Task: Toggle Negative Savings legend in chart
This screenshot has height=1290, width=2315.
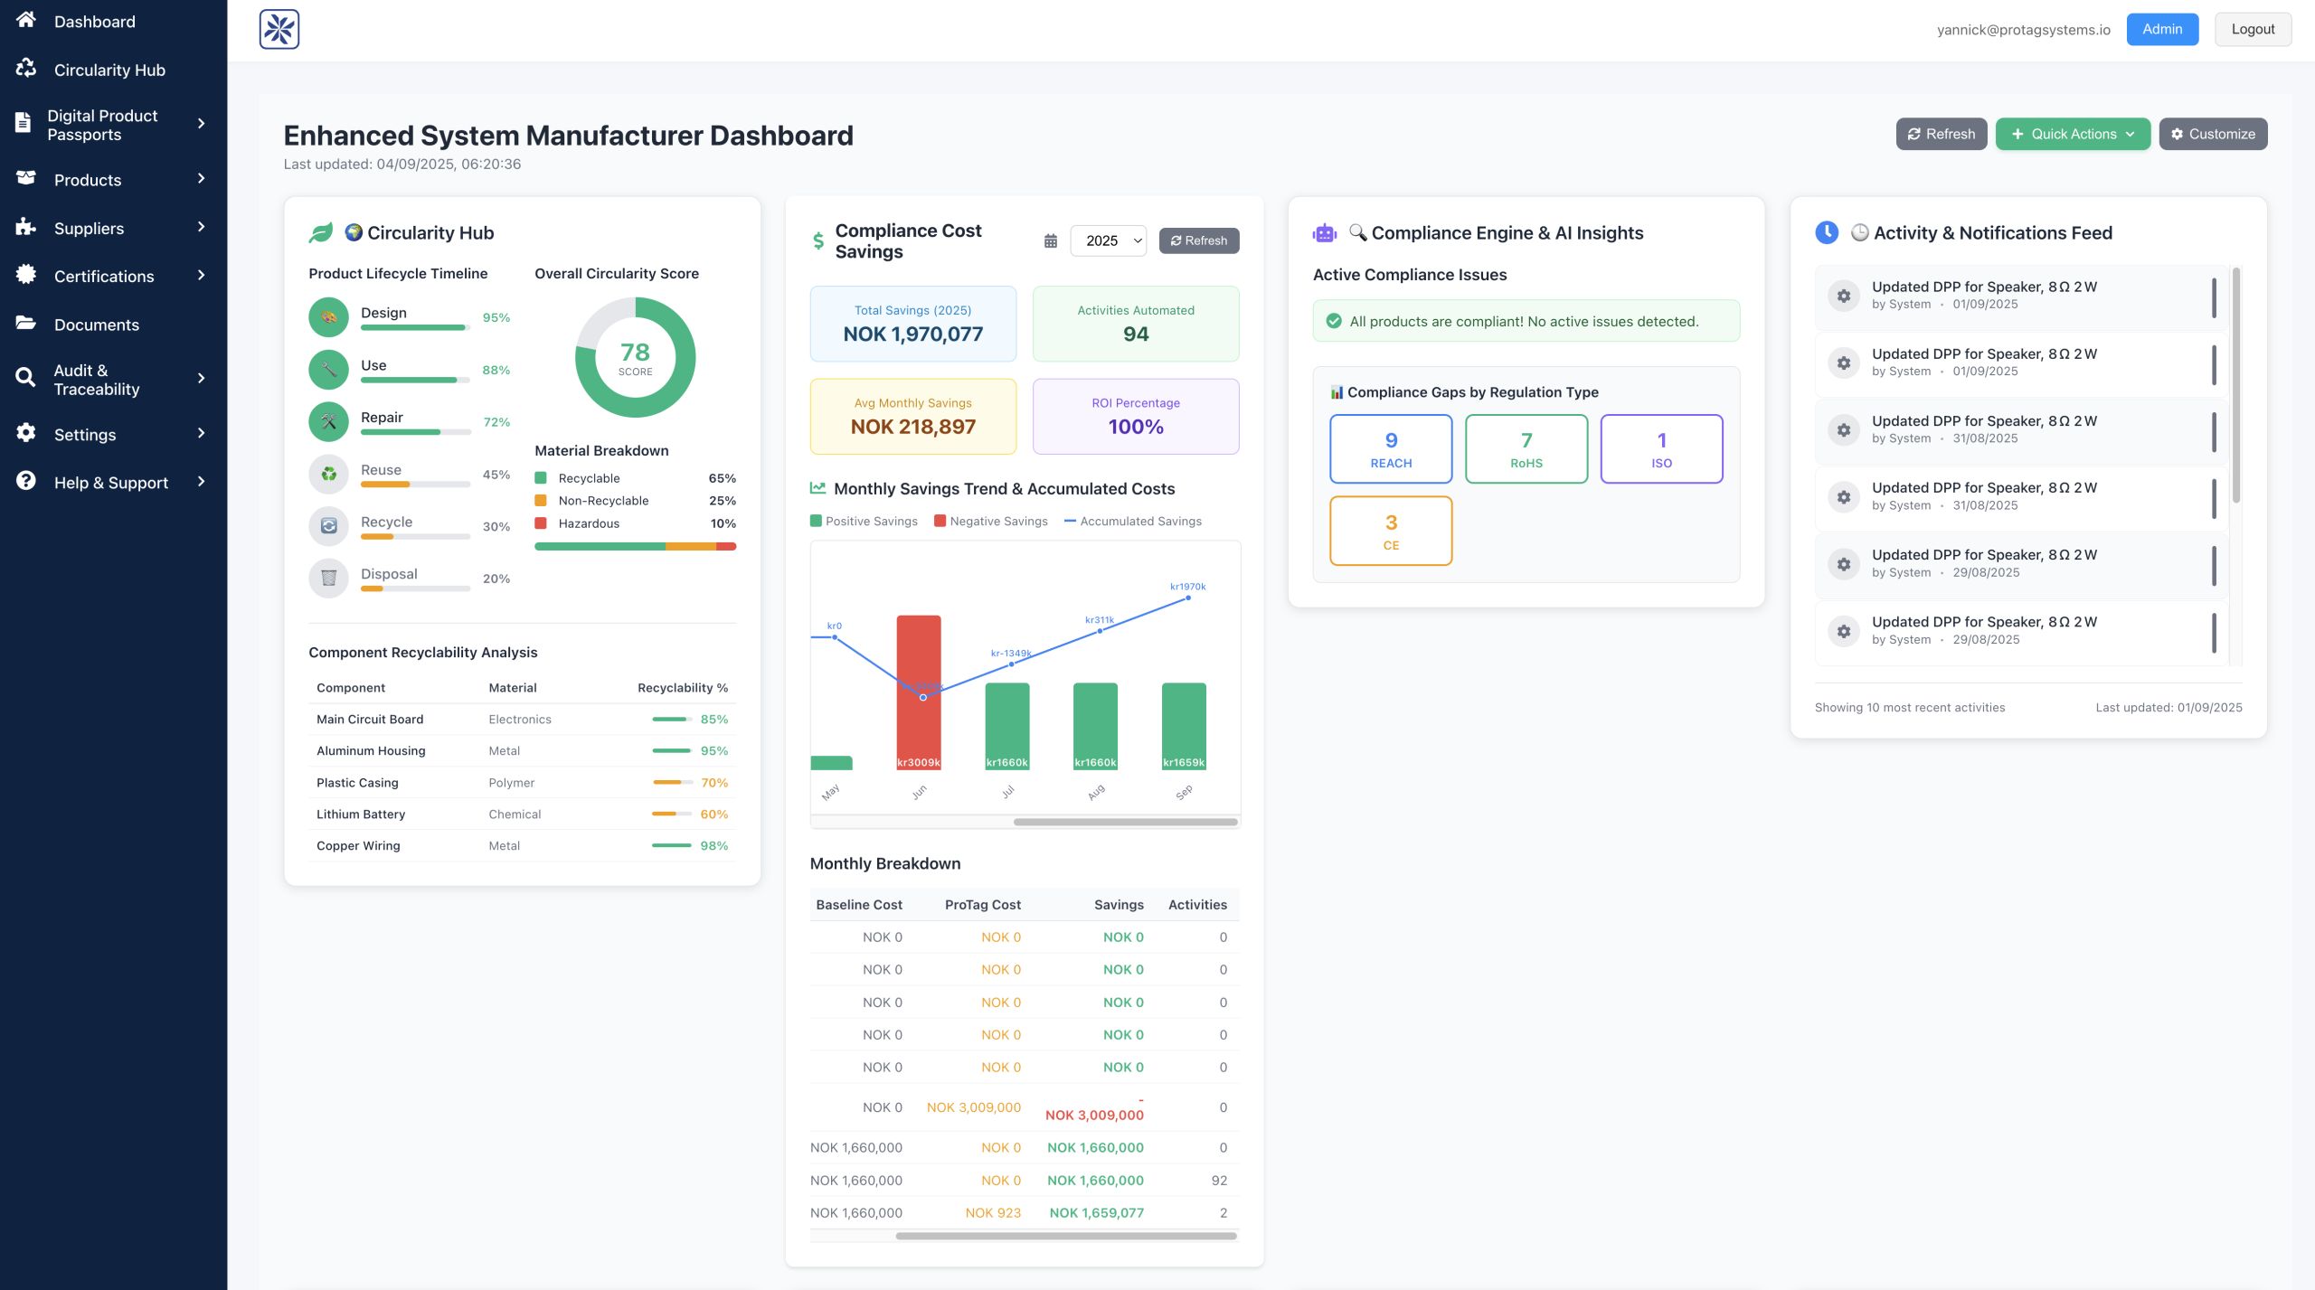Action: (991, 521)
